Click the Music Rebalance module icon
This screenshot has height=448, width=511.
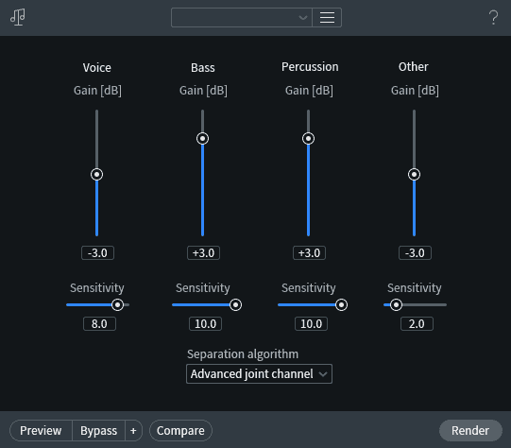point(18,17)
